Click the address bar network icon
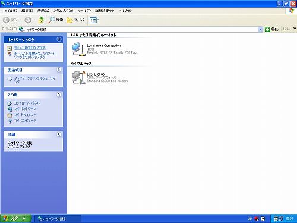The width and height of the screenshot is (297, 223). click(21, 29)
